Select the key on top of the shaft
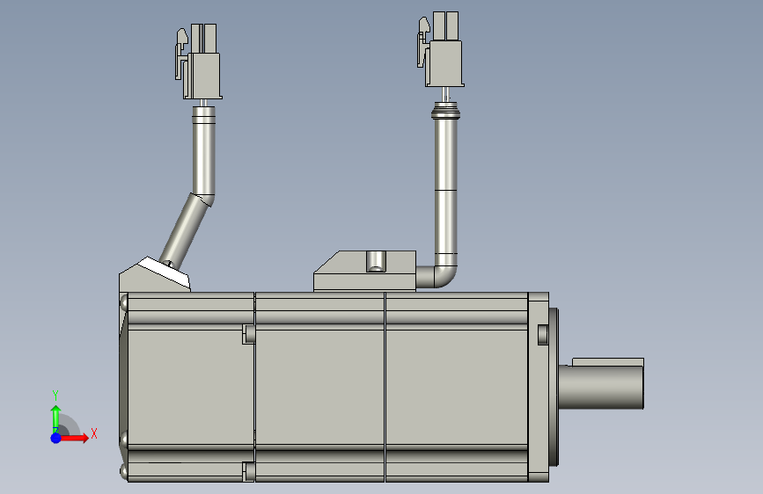 [x=608, y=362]
